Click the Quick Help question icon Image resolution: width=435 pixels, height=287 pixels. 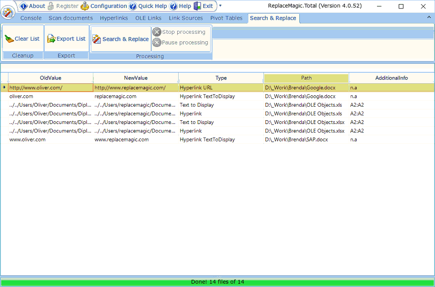tap(133, 6)
